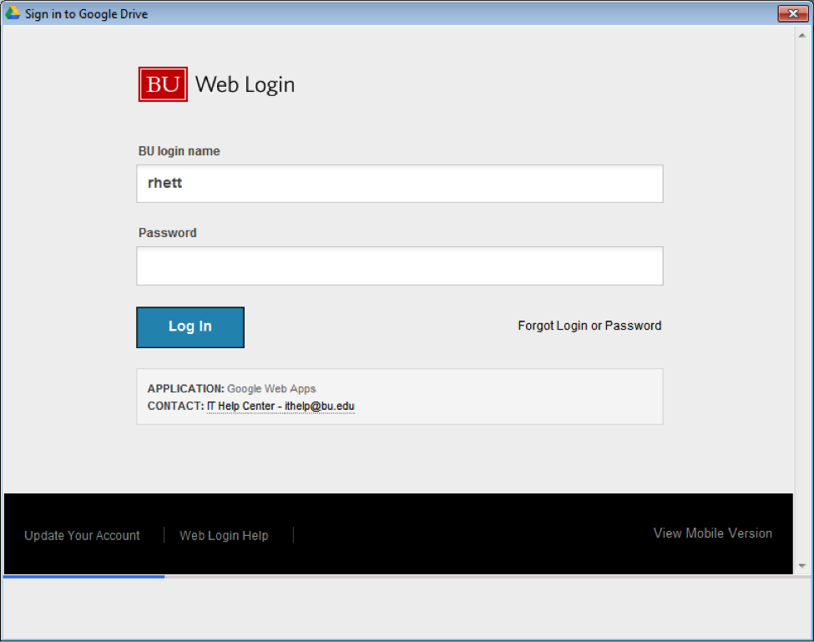Screen dimensions: 814x642
Task: Select Update Your Account in footer
Action: (82, 535)
